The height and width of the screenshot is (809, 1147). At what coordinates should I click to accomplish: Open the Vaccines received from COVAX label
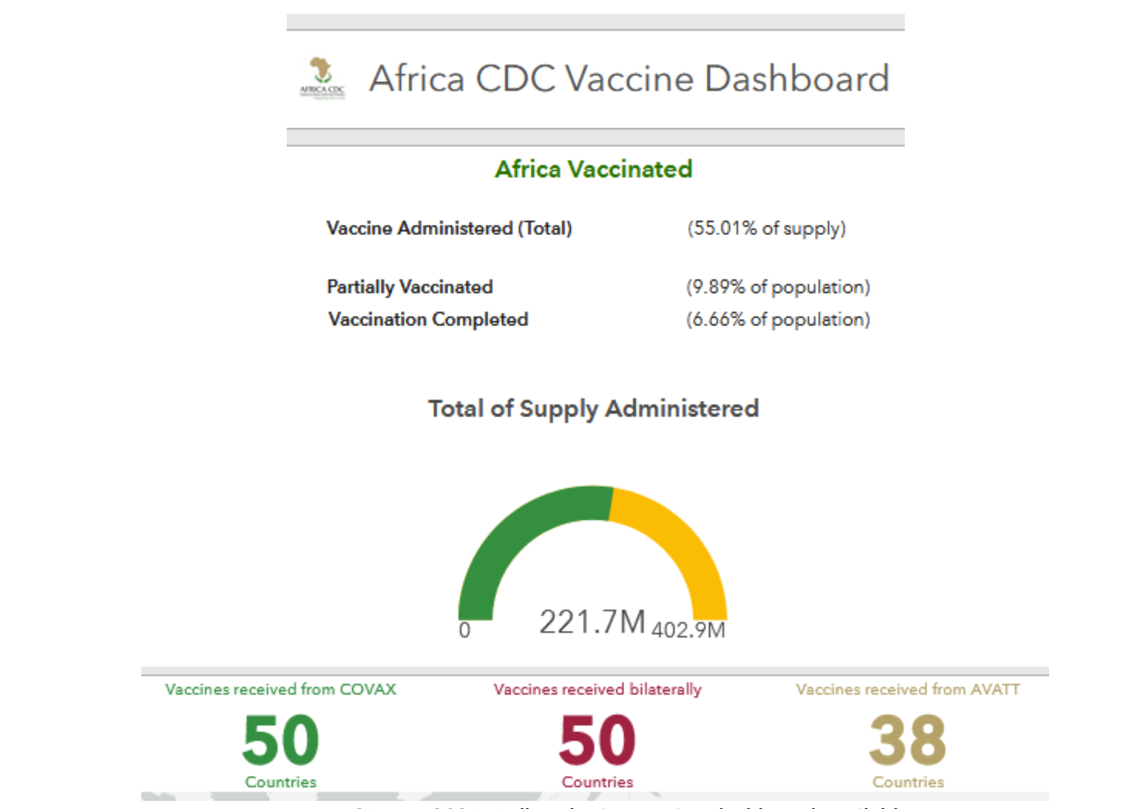pos(280,689)
